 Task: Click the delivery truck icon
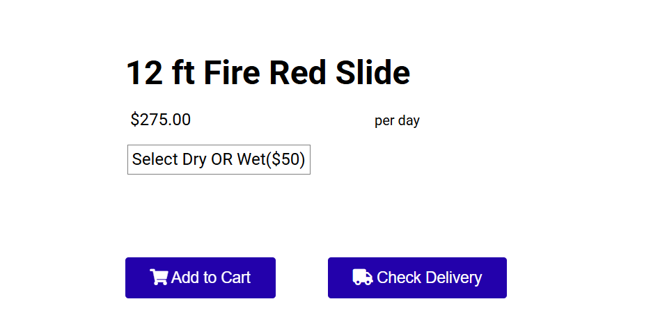pyautogui.click(x=363, y=277)
